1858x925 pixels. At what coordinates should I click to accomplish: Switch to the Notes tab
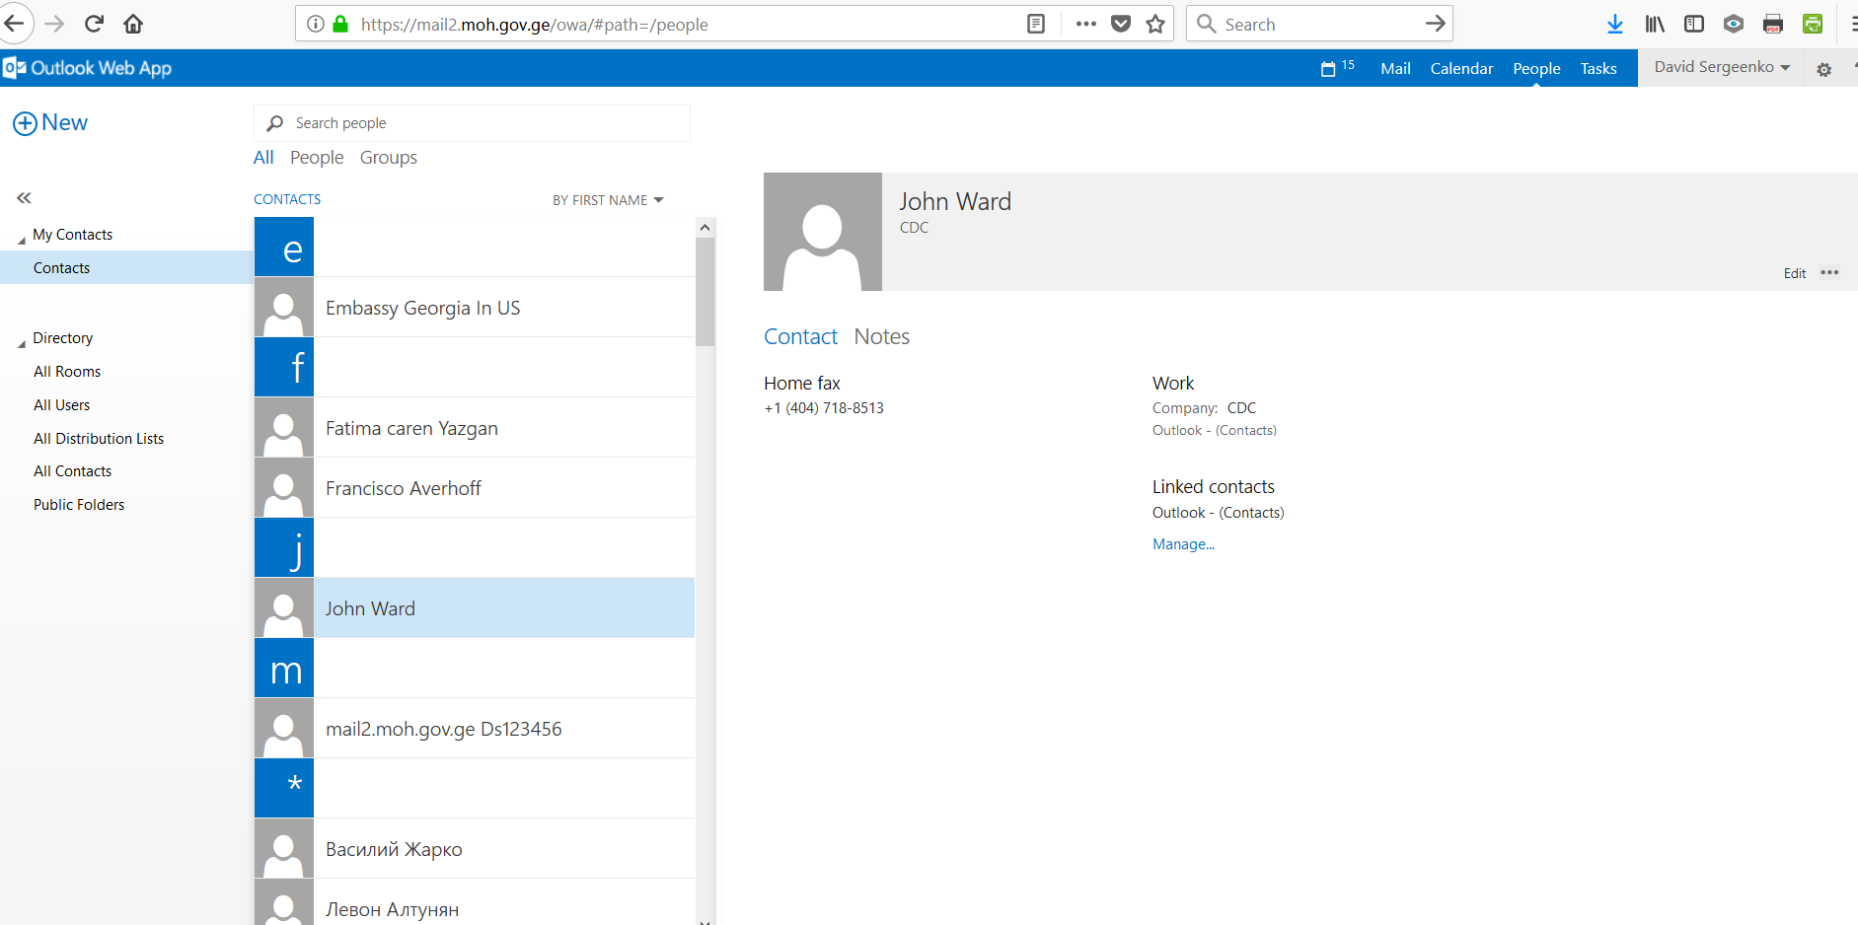pyautogui.click(x=881, y=337)
